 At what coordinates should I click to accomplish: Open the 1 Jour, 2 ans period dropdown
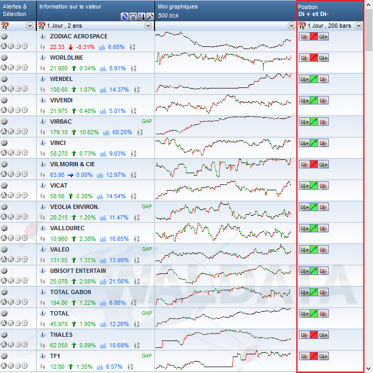pos(148,26)
